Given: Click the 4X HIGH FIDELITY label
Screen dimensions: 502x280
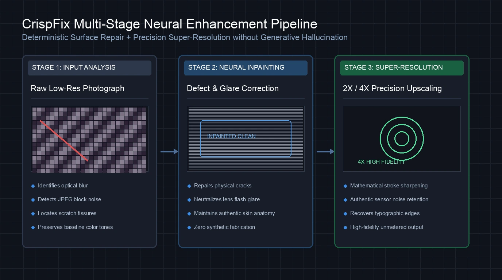Looking at the screenshot, I should [381, 162].
